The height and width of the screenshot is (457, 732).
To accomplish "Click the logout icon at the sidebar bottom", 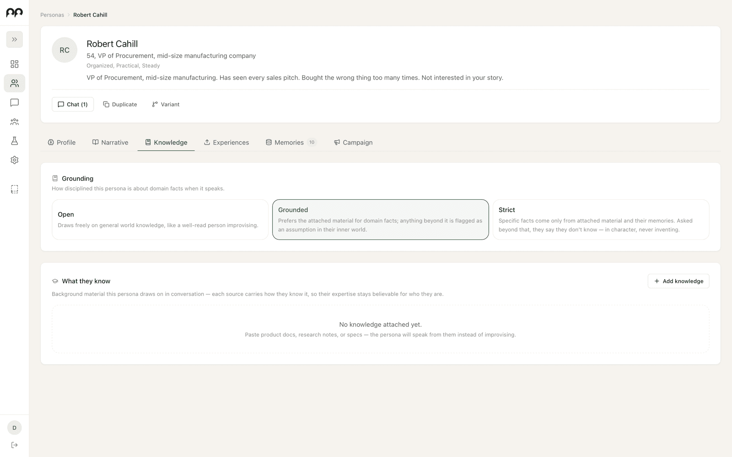I will click(x=15, y=445).
